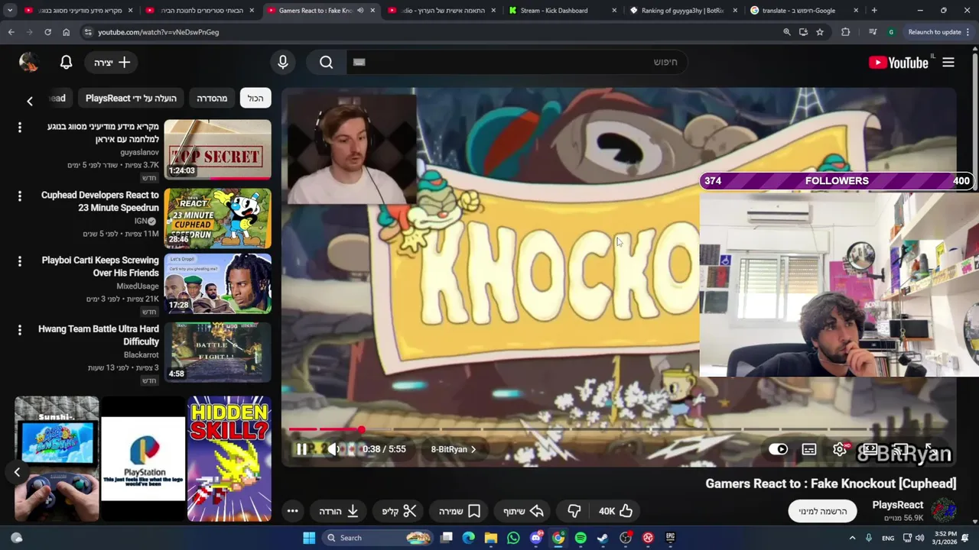This screenshot has width=979, height=550.
Task: Enter full screen from the player controls
Action: 931,449
